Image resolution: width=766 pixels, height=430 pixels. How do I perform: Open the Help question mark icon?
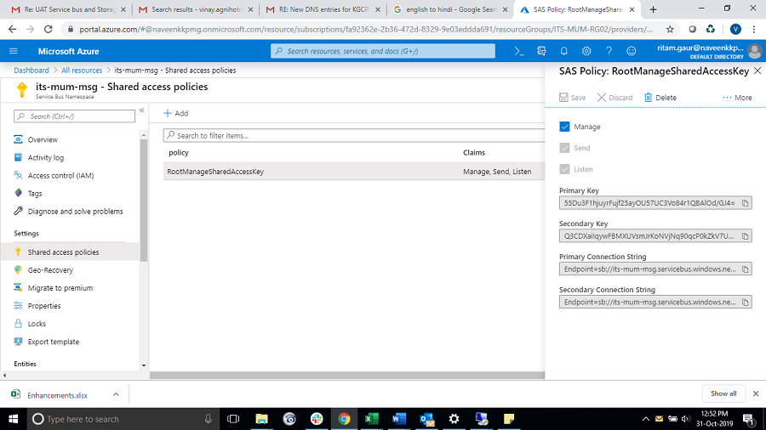coord(609,51)
